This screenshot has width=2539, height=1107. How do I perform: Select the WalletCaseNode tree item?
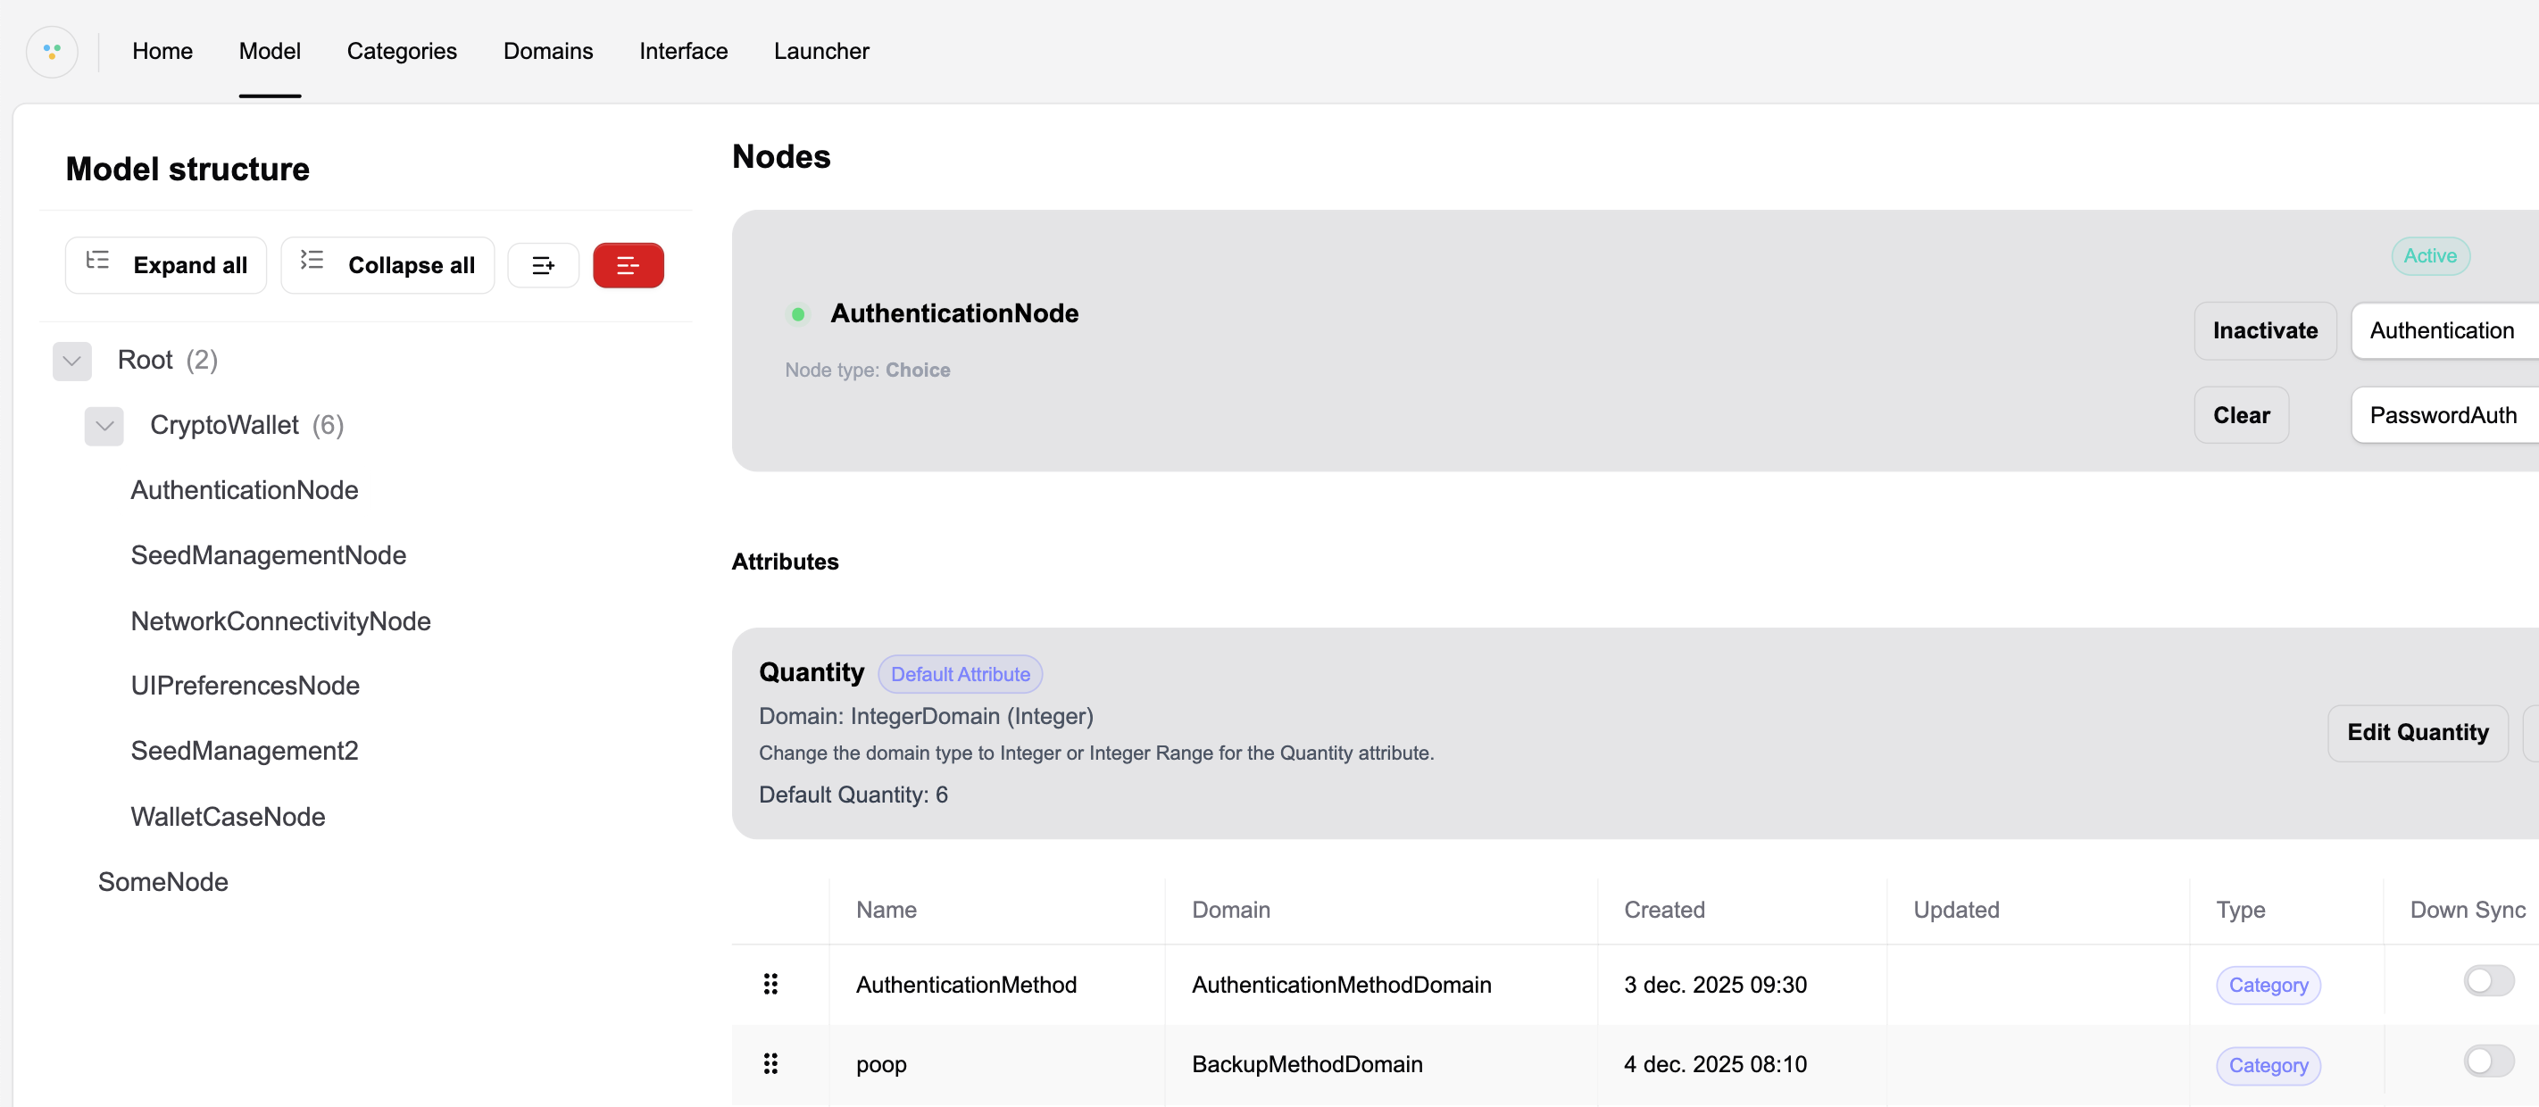pyautogui.click(x=228, y=817)
